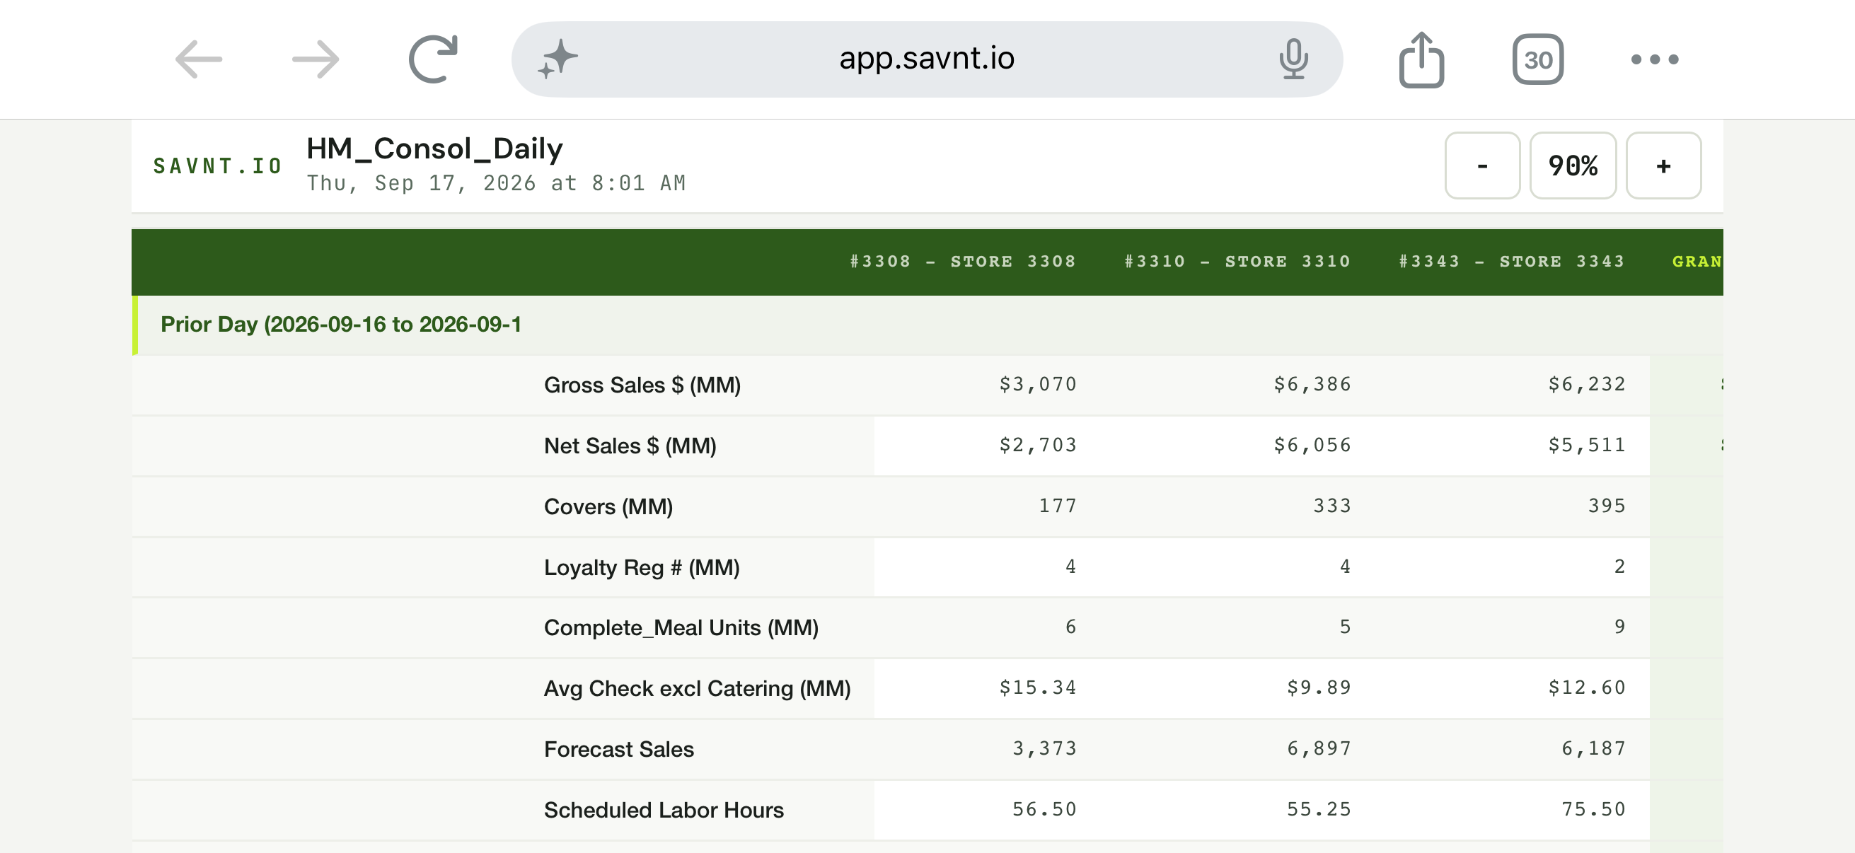Select the 177 covers cell
Image resolution: width=1855 pixels, height=853 pixels.
point(1057,506)
